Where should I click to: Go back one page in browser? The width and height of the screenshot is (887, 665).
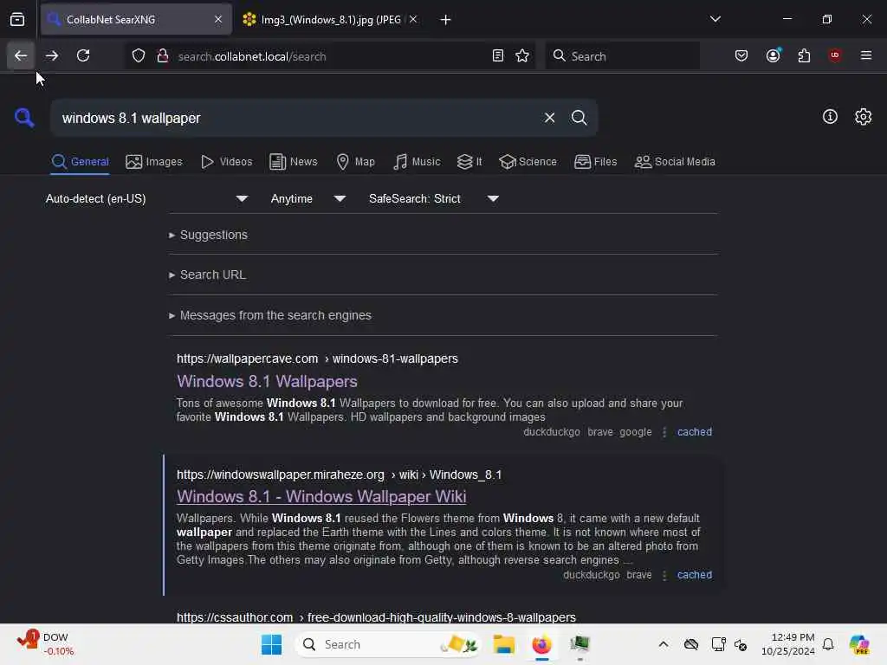click(x=21, y=56)
